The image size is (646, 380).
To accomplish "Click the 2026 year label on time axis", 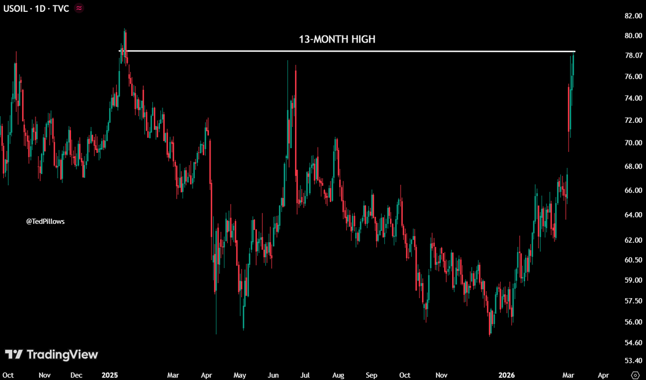I will tap(507, 375).
